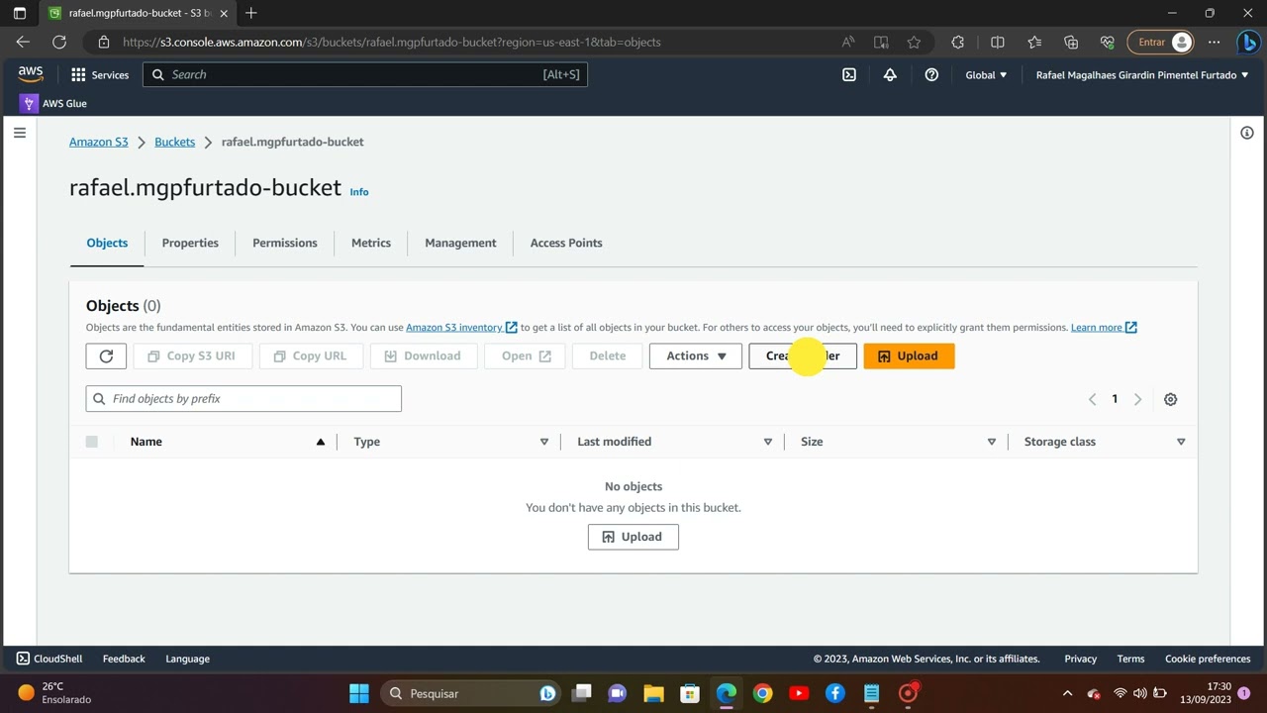1267x713 pixels.
Task: Select all objects header checkbox
Action: (92, 442)
